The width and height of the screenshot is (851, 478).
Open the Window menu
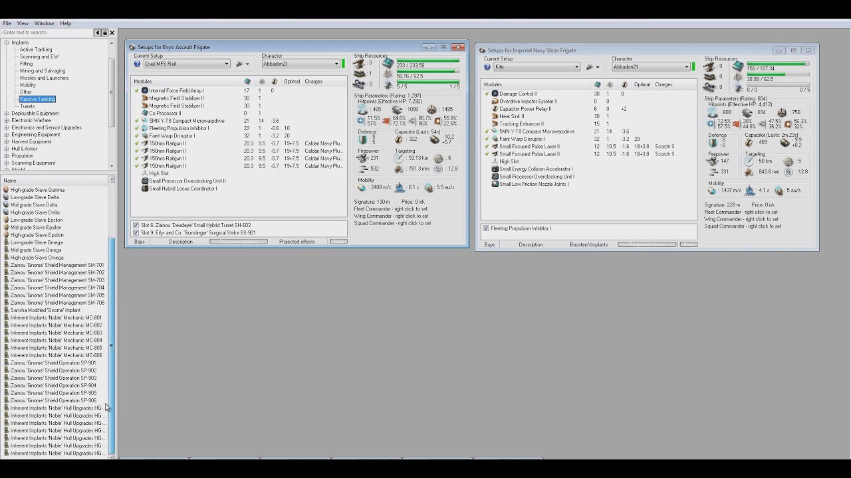point(44,23)
